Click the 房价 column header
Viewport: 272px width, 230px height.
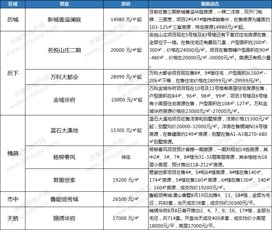tap(126, 4)
